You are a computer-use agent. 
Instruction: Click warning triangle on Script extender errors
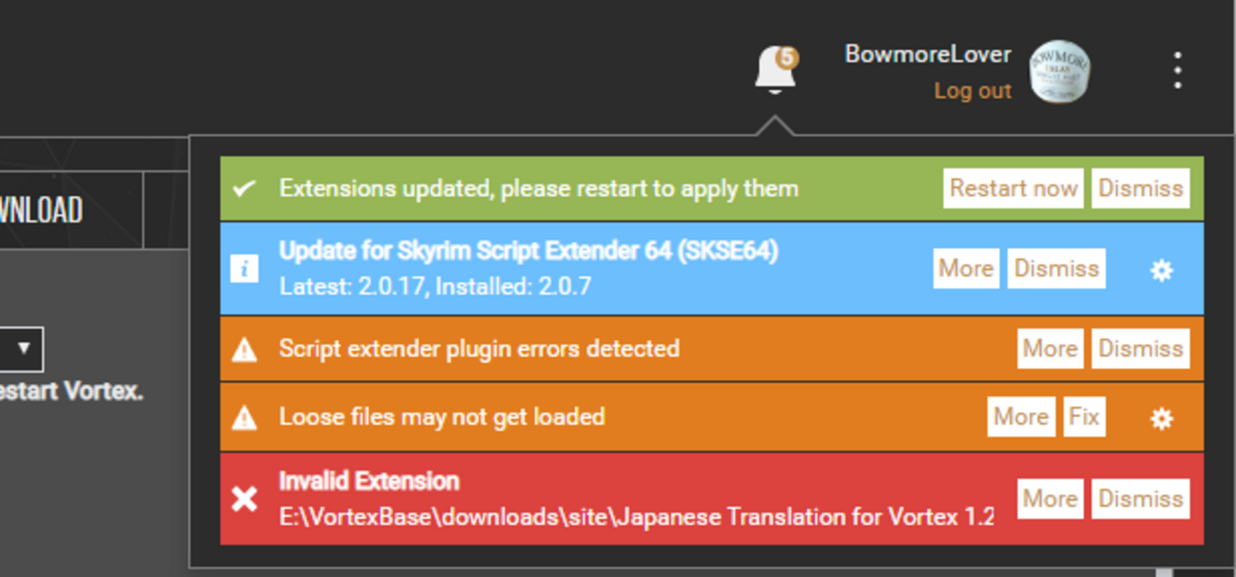[244, 350]
